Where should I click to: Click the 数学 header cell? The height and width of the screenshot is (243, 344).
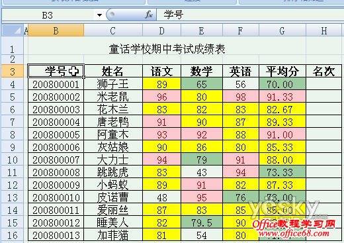[202, 71]
